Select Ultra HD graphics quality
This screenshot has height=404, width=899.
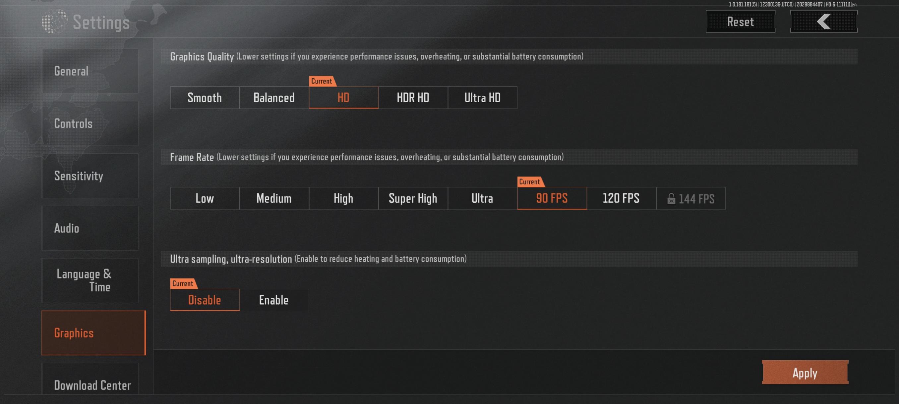pos(483,96)
